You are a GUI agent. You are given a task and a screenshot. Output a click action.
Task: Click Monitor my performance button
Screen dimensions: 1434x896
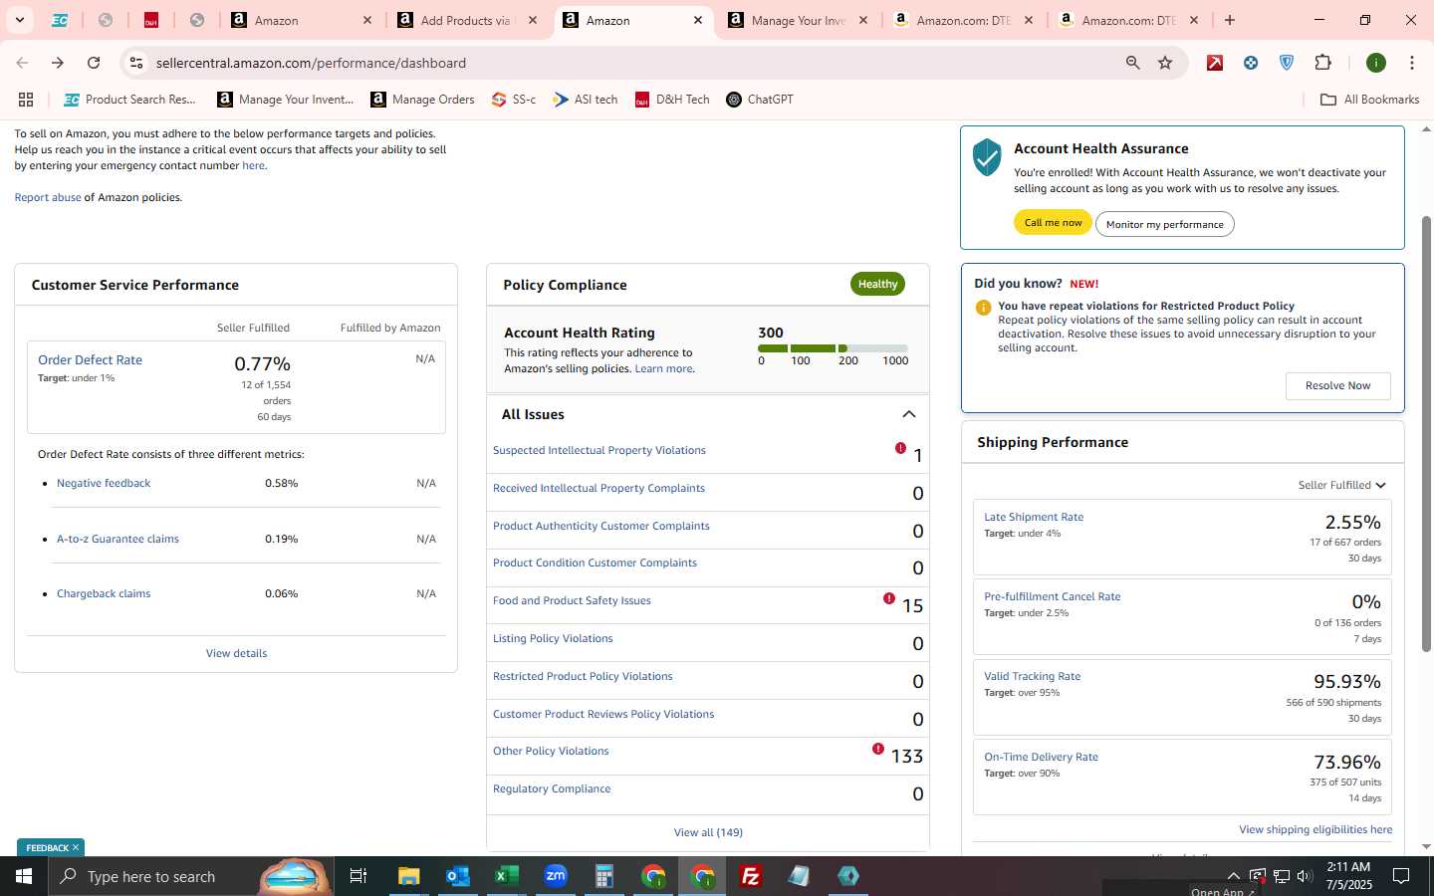1164,224
